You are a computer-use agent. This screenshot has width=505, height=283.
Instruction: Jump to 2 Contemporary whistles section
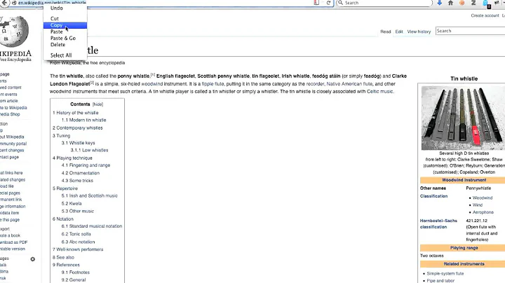click(x=78, y=127)
